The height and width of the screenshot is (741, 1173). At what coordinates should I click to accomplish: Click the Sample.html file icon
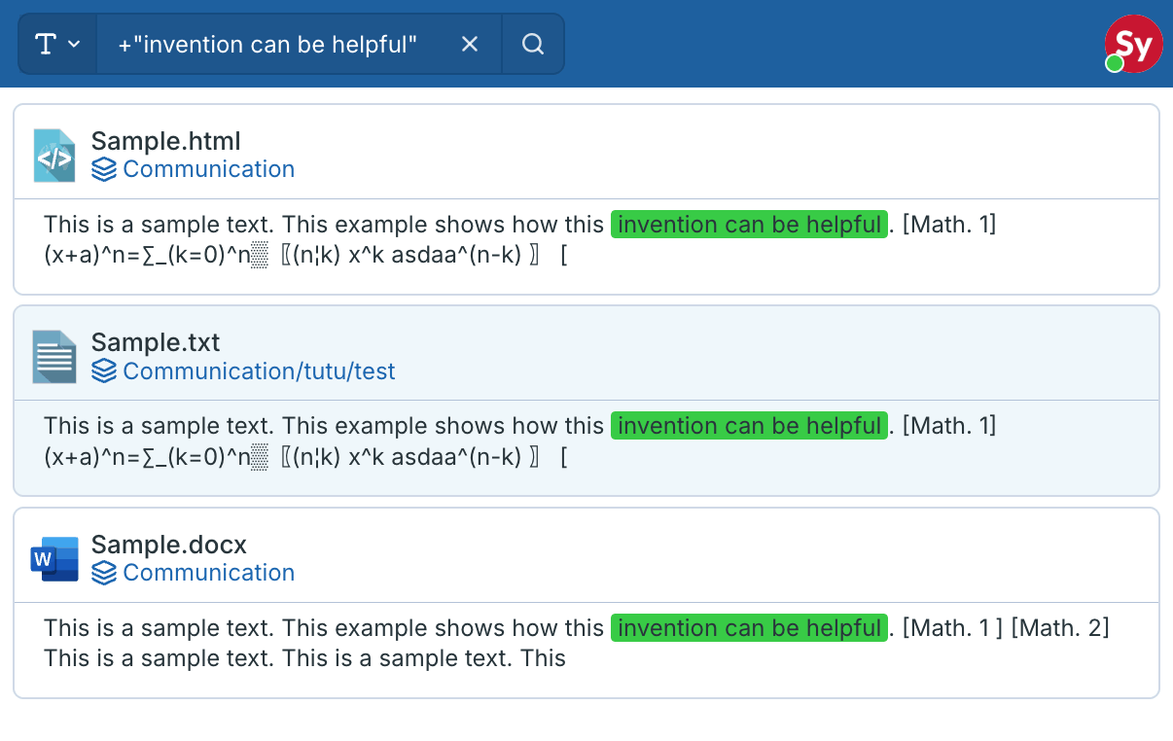point(54,156)
